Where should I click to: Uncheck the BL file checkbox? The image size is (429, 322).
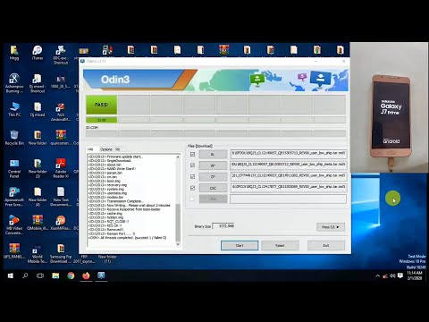tap(192, 154)
